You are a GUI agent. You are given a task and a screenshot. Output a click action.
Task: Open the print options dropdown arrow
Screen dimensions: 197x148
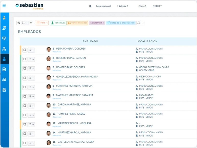142,23
